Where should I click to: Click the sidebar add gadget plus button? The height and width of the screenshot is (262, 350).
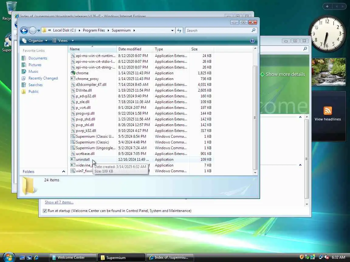click(327, 6)
